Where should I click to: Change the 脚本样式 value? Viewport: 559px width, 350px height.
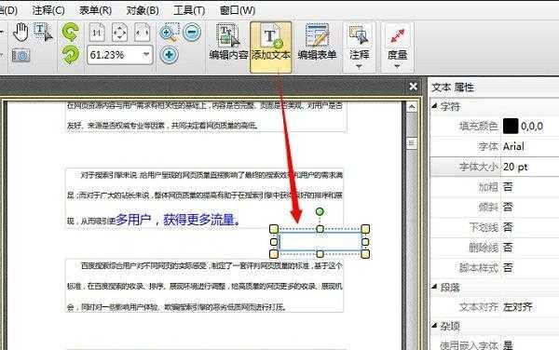click(508, 267)
